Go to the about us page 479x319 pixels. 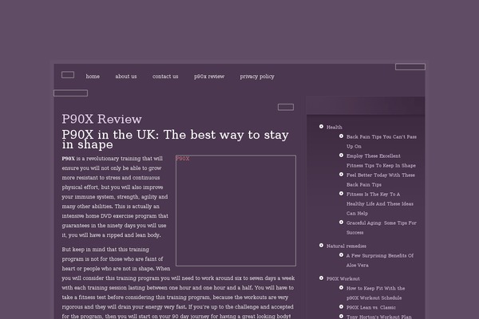click(x=126, y=77)
